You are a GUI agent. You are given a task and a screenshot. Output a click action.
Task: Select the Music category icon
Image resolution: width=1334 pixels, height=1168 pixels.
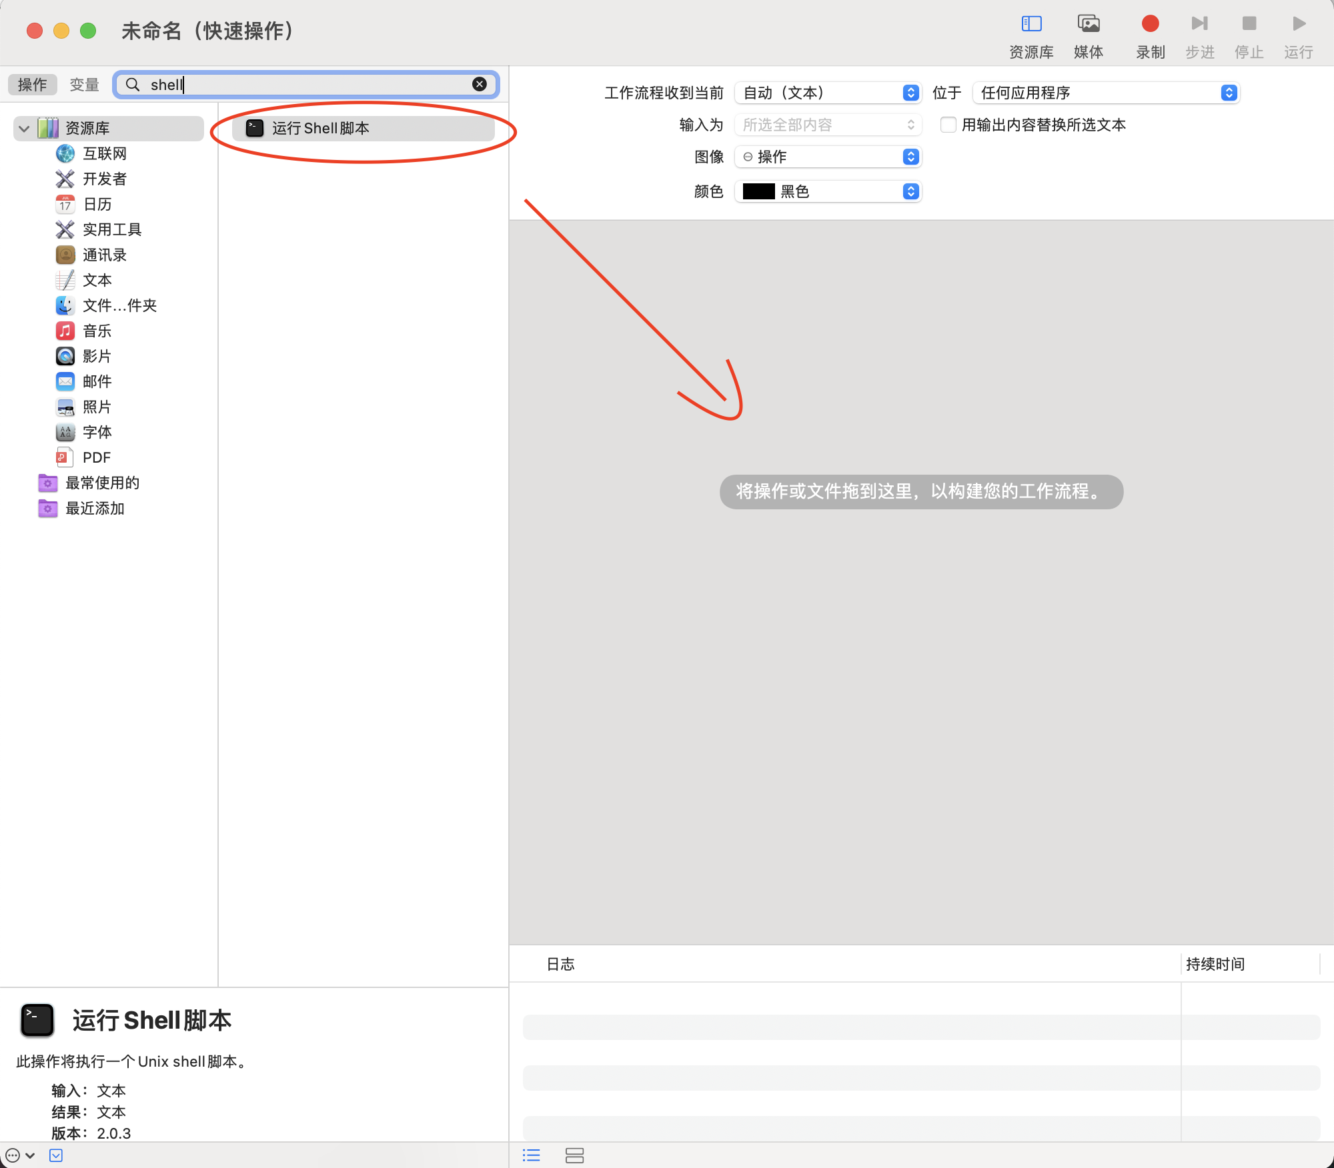65,331
